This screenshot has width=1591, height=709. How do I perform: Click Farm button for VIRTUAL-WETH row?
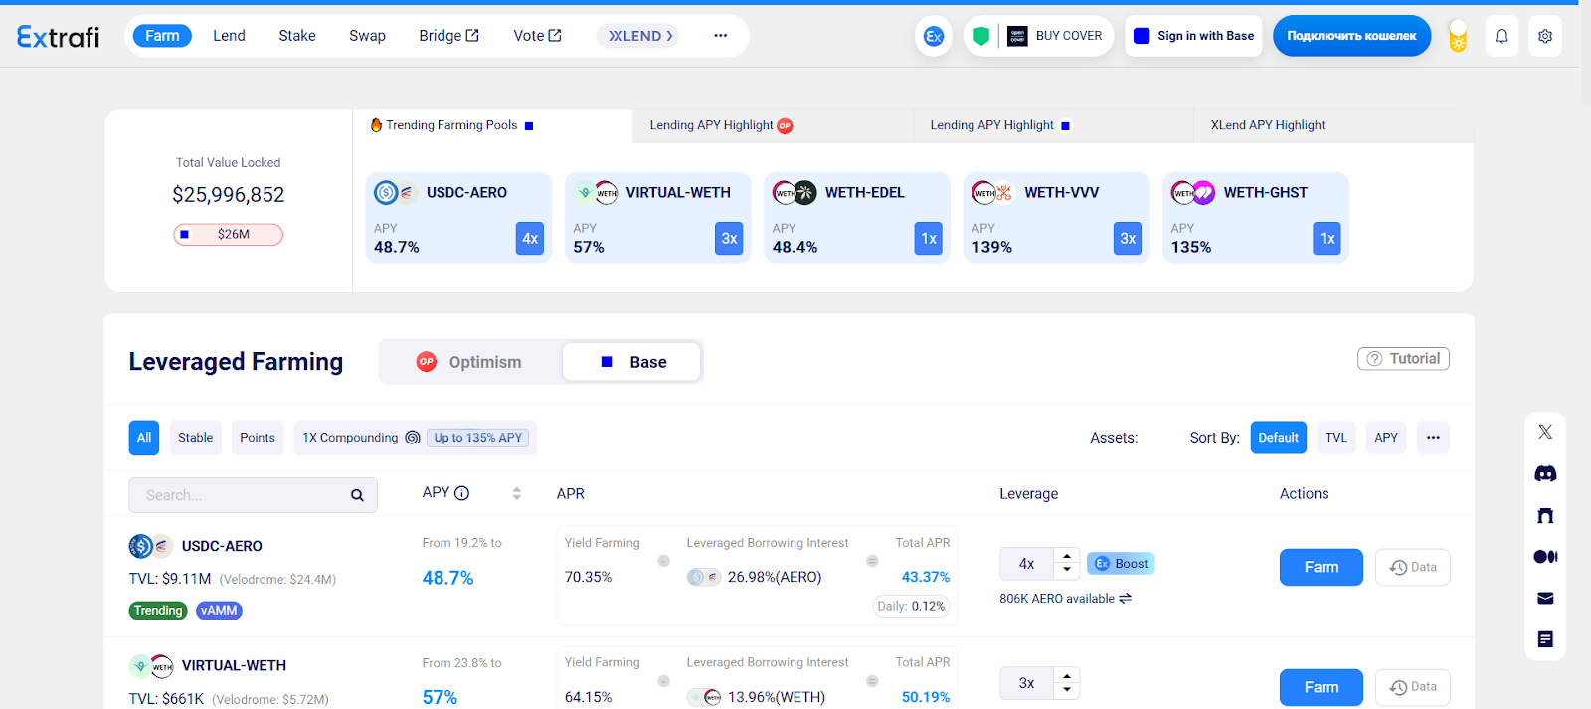(1321, 687)
